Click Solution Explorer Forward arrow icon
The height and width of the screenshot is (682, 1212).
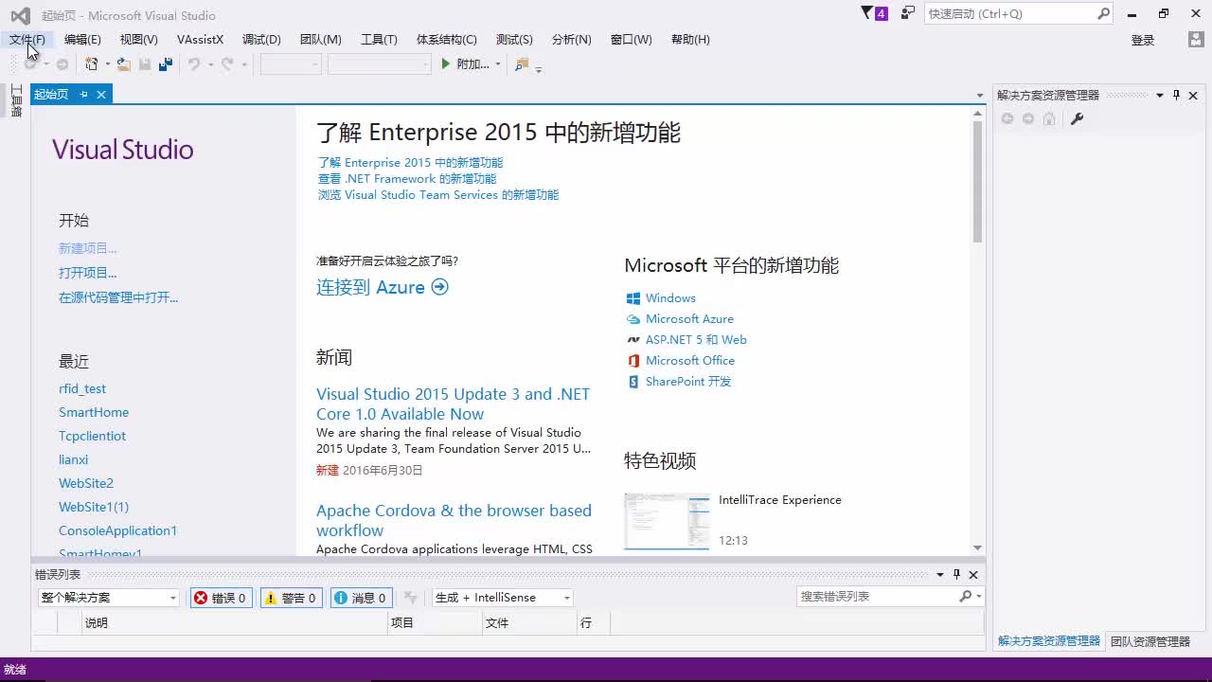(1028, 118)
